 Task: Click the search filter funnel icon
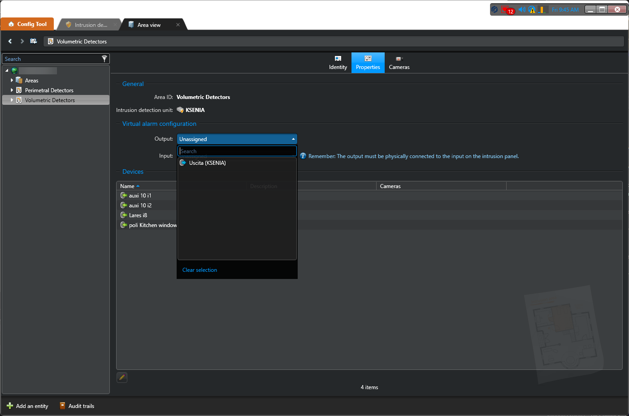click(104, 59)
